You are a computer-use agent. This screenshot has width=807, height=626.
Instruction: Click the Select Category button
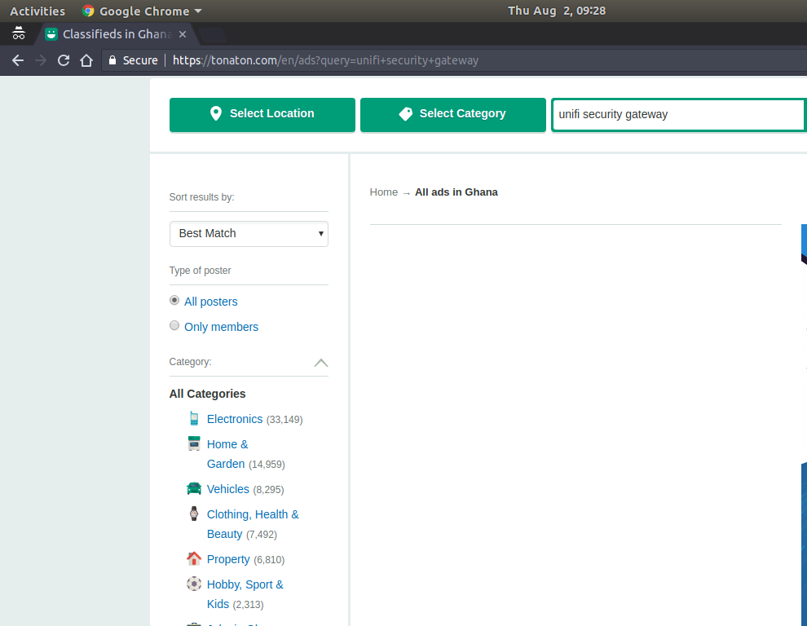(452, 114)
